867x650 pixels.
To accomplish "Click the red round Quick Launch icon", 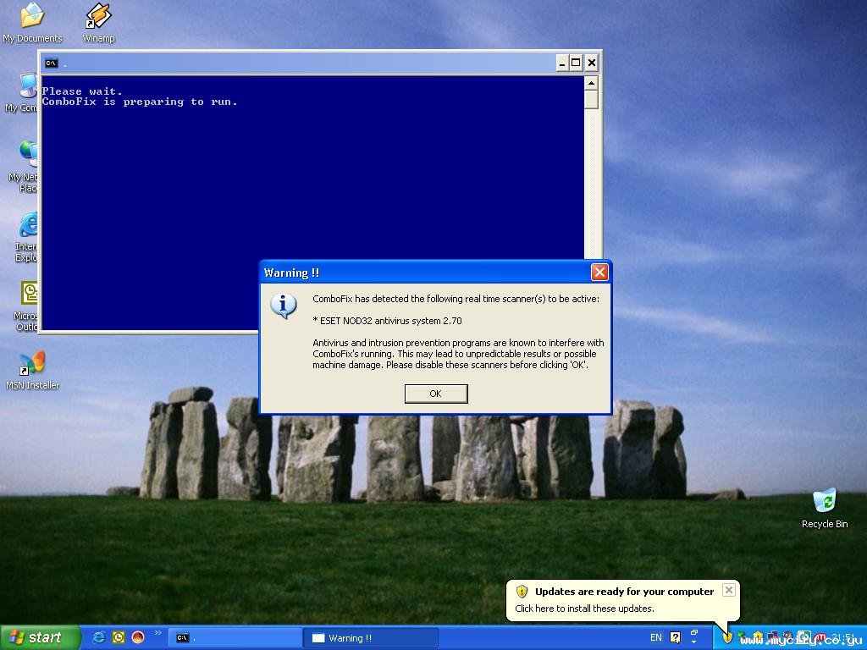I will tap(138, 638).
